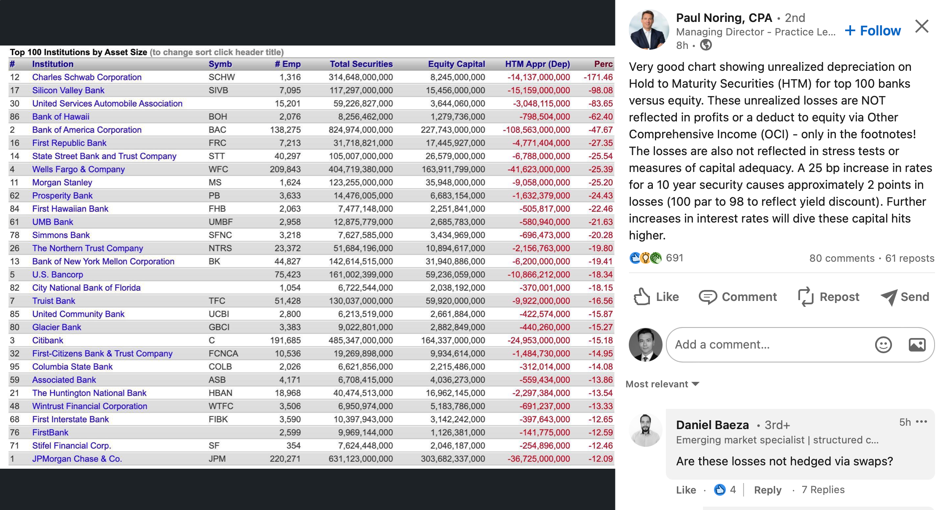Open the Most relevant sort dropdown
This screenshot has width=943, height=510.
[662, 384]
